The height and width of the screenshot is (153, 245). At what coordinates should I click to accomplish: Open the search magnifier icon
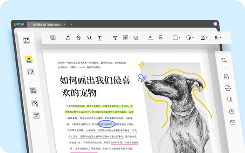tap(224, 60)
